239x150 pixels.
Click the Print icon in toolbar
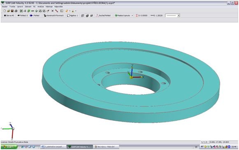16,11
